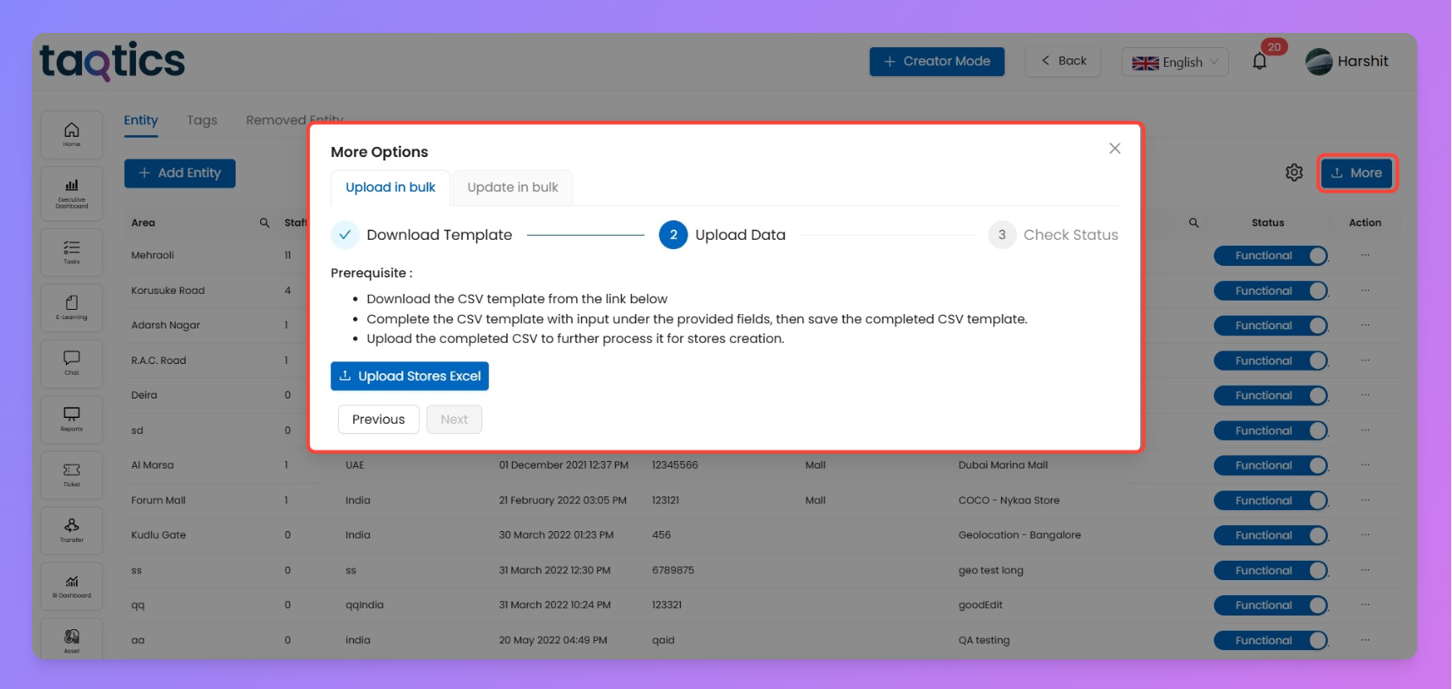Screen dimensions: 1452x689
Task: Open the English language dropdown
Action: point(1175,62)
